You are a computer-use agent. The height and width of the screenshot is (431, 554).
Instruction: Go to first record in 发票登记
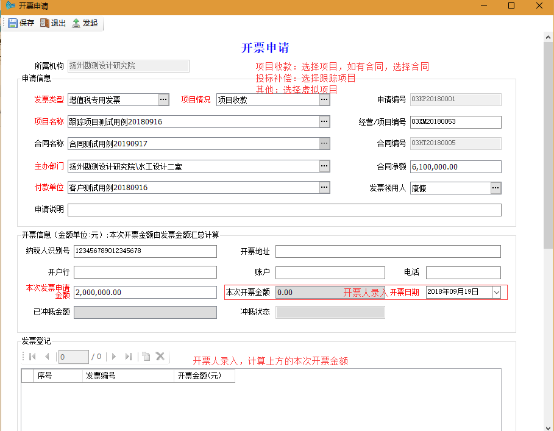pyautogui.click(x=32, y=357)
